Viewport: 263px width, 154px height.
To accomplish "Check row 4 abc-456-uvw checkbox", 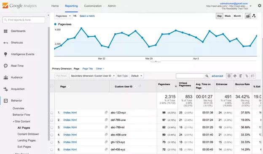I will 52,135.
